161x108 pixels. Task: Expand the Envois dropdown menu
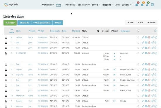[96, 5]
